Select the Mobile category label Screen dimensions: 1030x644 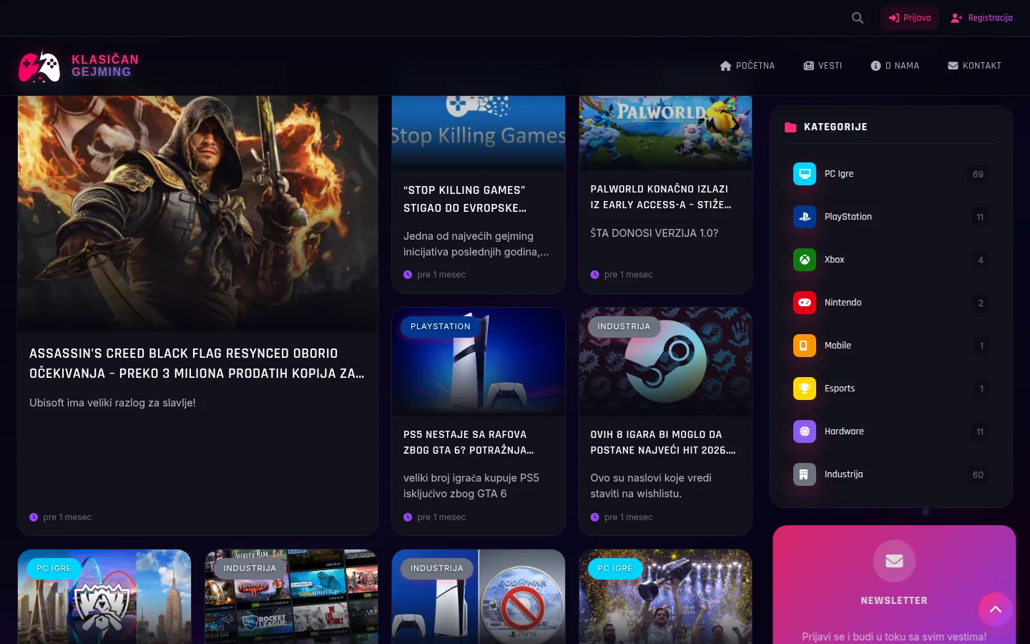pyautogui.click(x=838, y=346)
